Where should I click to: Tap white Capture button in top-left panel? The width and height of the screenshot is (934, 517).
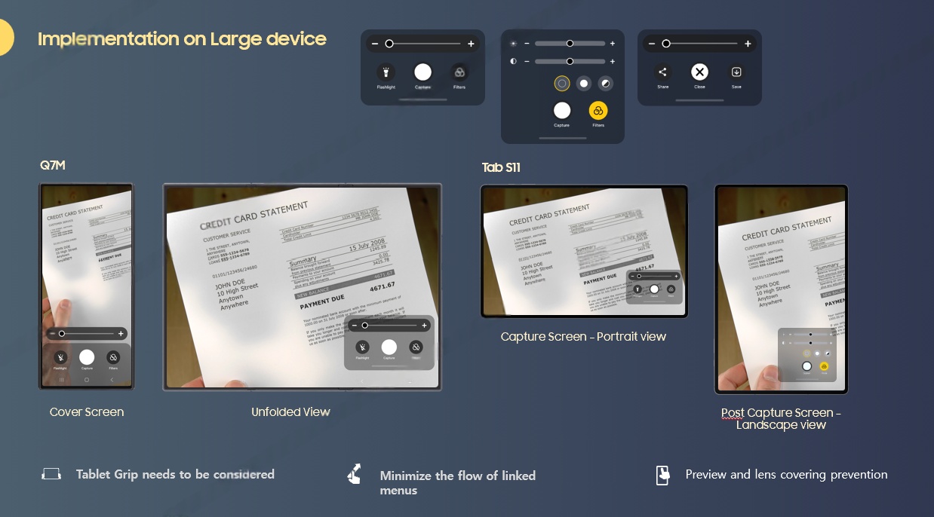tap(422, 72)
